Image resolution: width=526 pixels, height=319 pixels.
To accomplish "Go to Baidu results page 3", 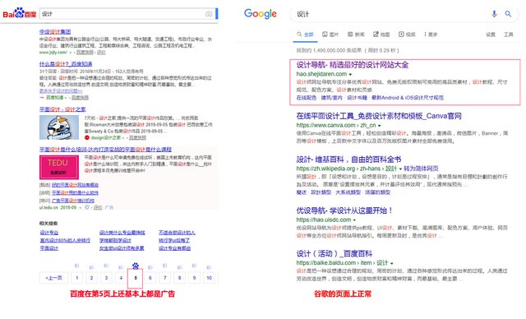I will tap(106, 278).
